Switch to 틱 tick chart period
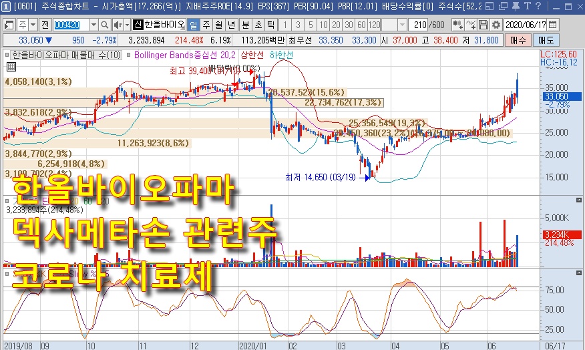585x350 pixels. point(271,25)
